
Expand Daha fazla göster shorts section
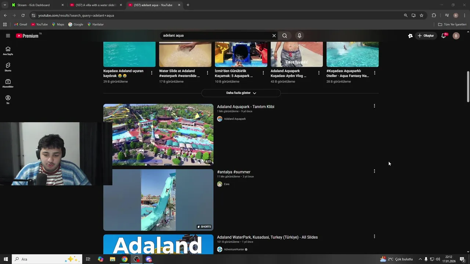(x=241, y=93)
